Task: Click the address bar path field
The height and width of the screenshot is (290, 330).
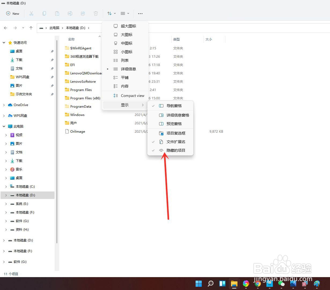Action: pos(183,28)
